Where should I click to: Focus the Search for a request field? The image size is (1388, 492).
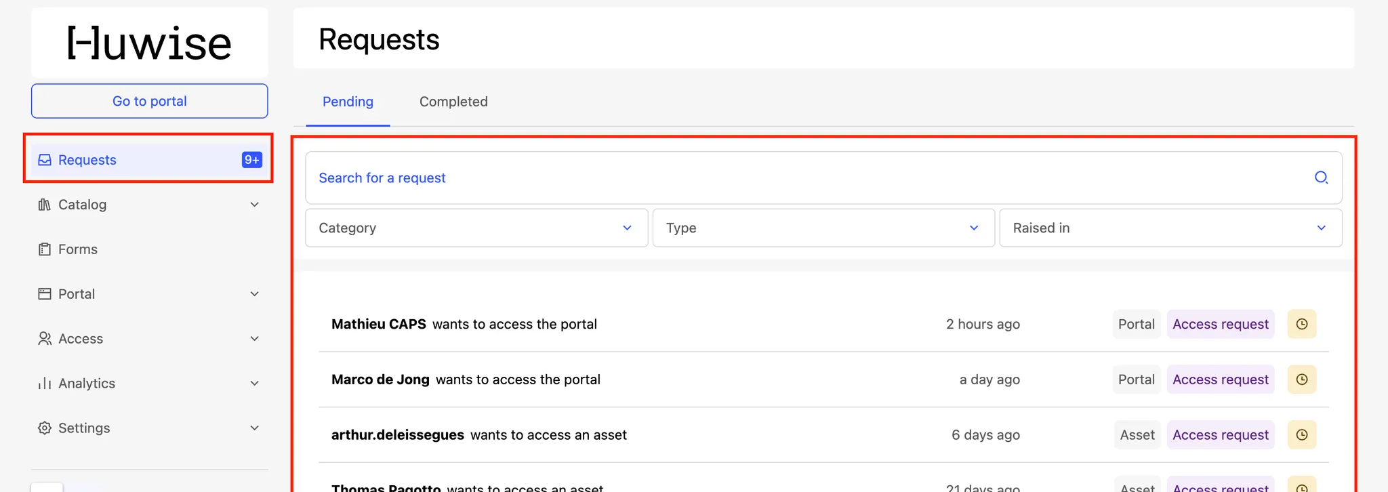[807, 178]
